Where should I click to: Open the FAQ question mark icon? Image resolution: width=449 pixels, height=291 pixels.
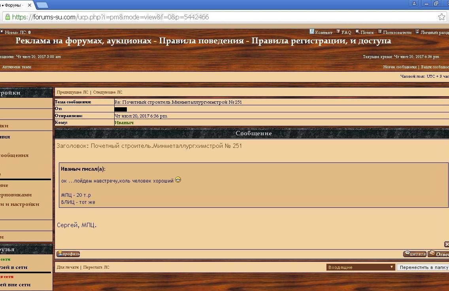pyautogui.click(x=338, y=32)
